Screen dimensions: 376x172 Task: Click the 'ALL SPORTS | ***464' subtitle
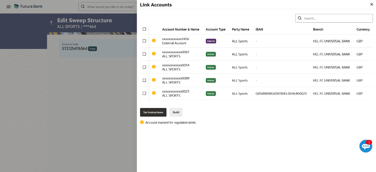(x=77, y=27)
